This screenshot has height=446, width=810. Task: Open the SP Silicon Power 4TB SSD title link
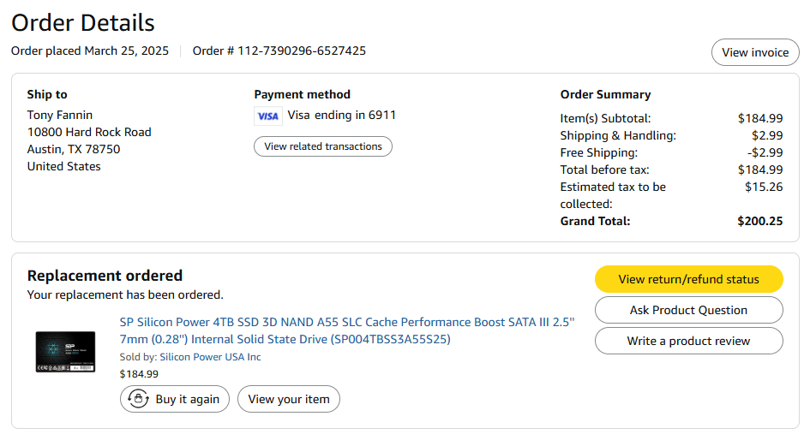tap(347, 330)
